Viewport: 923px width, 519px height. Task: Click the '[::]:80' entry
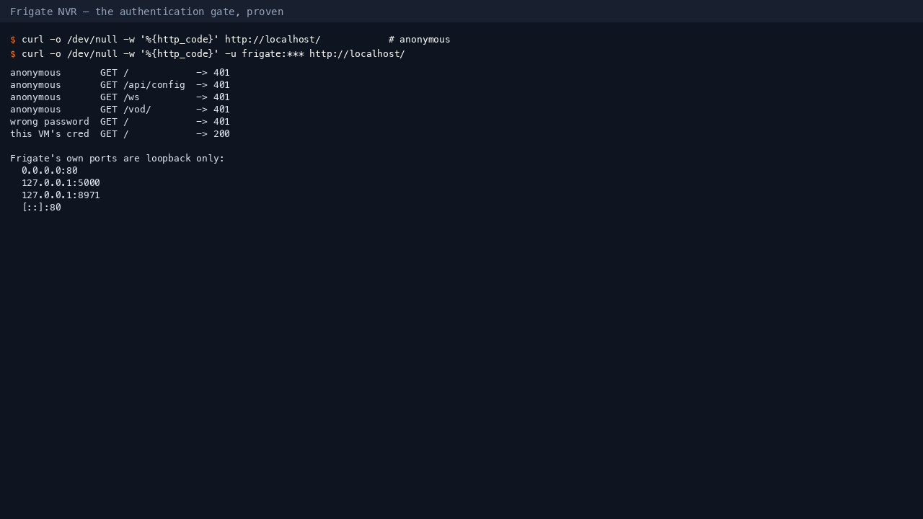(x=41, y=208)
